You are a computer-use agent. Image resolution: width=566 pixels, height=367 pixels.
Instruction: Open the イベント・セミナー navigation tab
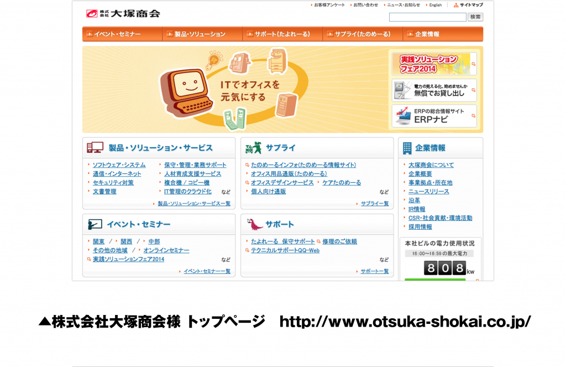click(122, 34)
